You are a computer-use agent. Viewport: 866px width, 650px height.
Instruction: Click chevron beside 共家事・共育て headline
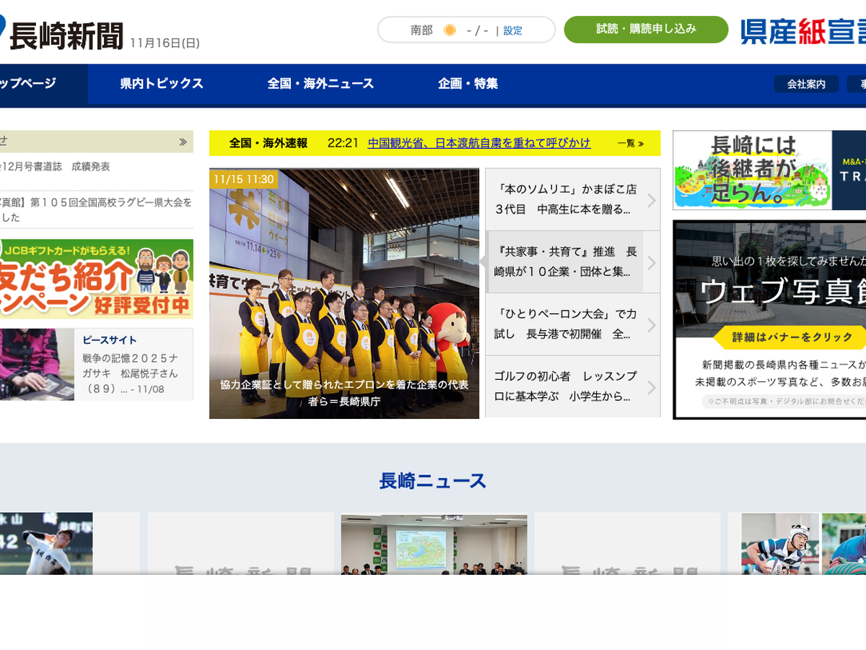(651, 262)
